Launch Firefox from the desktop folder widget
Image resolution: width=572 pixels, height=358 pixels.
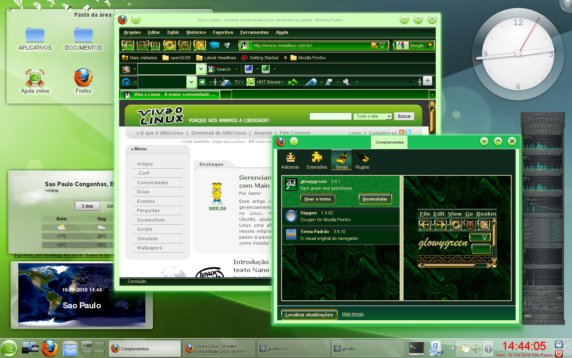point(83,81)
